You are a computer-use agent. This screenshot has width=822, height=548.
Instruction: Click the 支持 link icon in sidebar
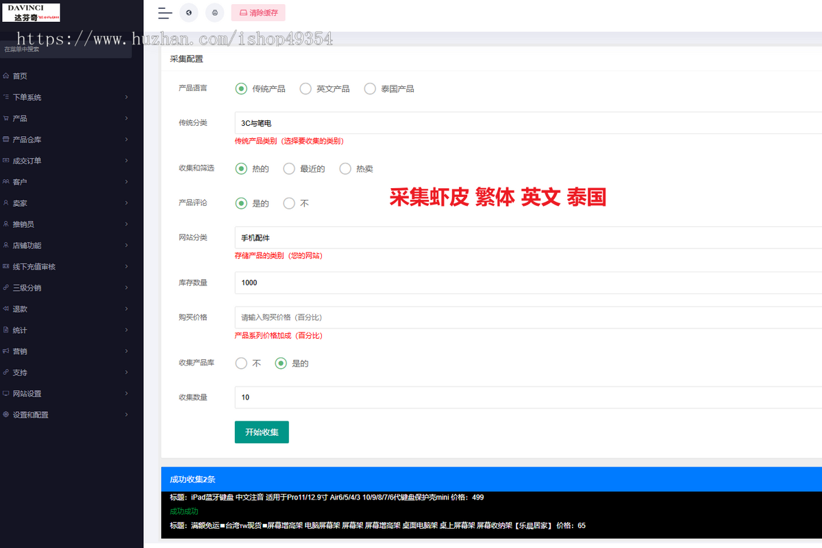[x=6, y=372]
